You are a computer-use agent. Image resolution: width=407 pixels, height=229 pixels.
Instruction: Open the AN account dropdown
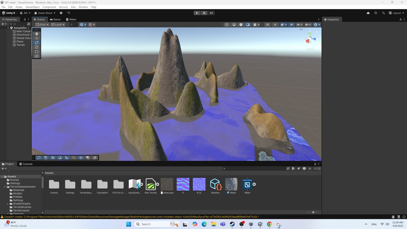pos(25,13)
